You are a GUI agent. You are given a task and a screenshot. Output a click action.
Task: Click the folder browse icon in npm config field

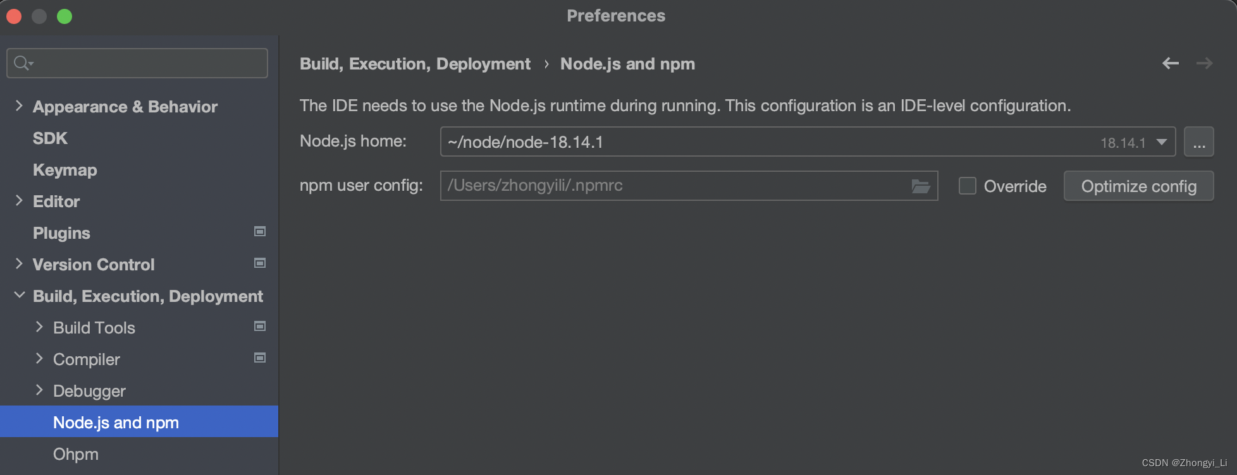(921, 186)
